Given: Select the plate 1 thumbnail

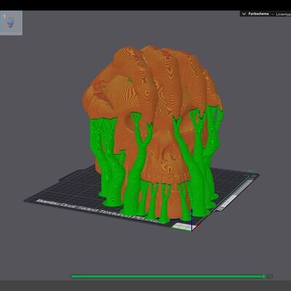Looking at the screenshot, I should [11, 23].
